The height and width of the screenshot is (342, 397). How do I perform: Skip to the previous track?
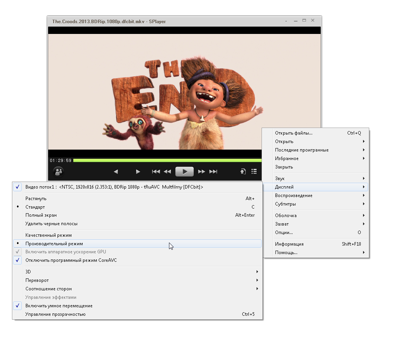point(156,172)
